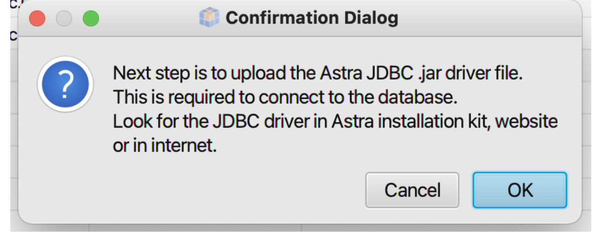Click the 'or in internet.' text line
The image size is (594, 232).
pyautogui.click(x=165, y=146)
